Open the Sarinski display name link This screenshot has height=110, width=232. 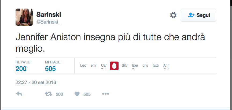coord(49,14)
